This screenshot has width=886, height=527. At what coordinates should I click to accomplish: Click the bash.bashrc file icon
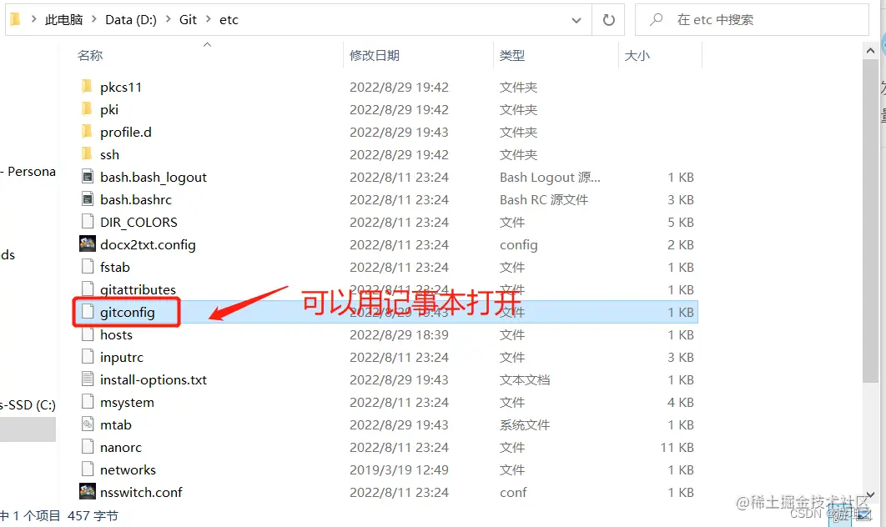87,199
